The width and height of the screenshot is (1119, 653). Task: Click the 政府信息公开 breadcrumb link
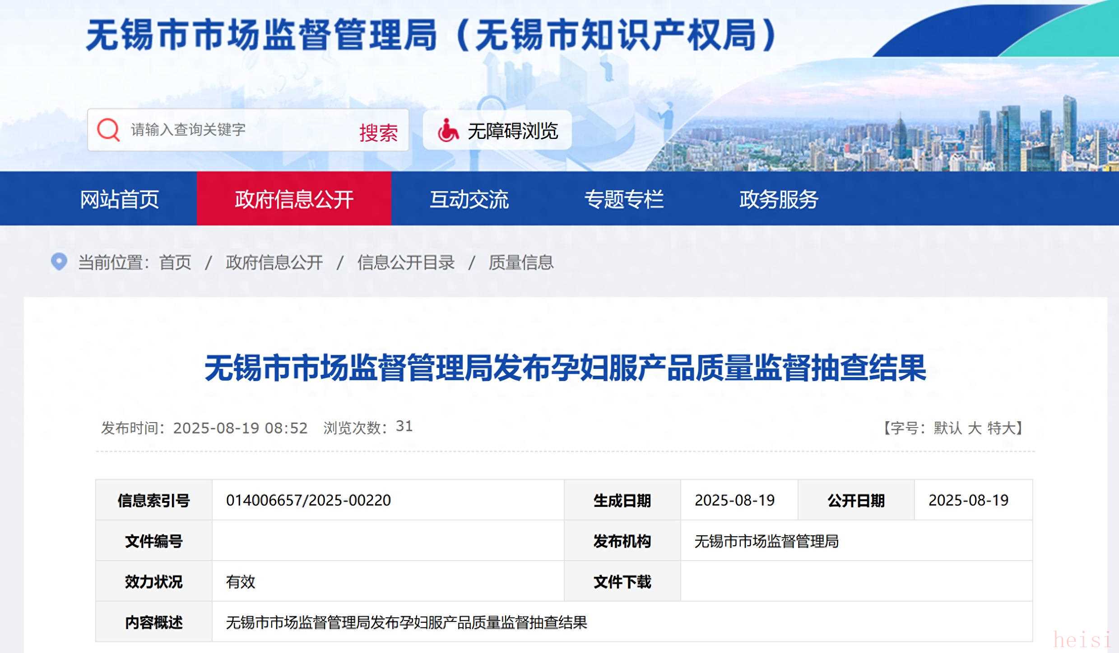274,262
